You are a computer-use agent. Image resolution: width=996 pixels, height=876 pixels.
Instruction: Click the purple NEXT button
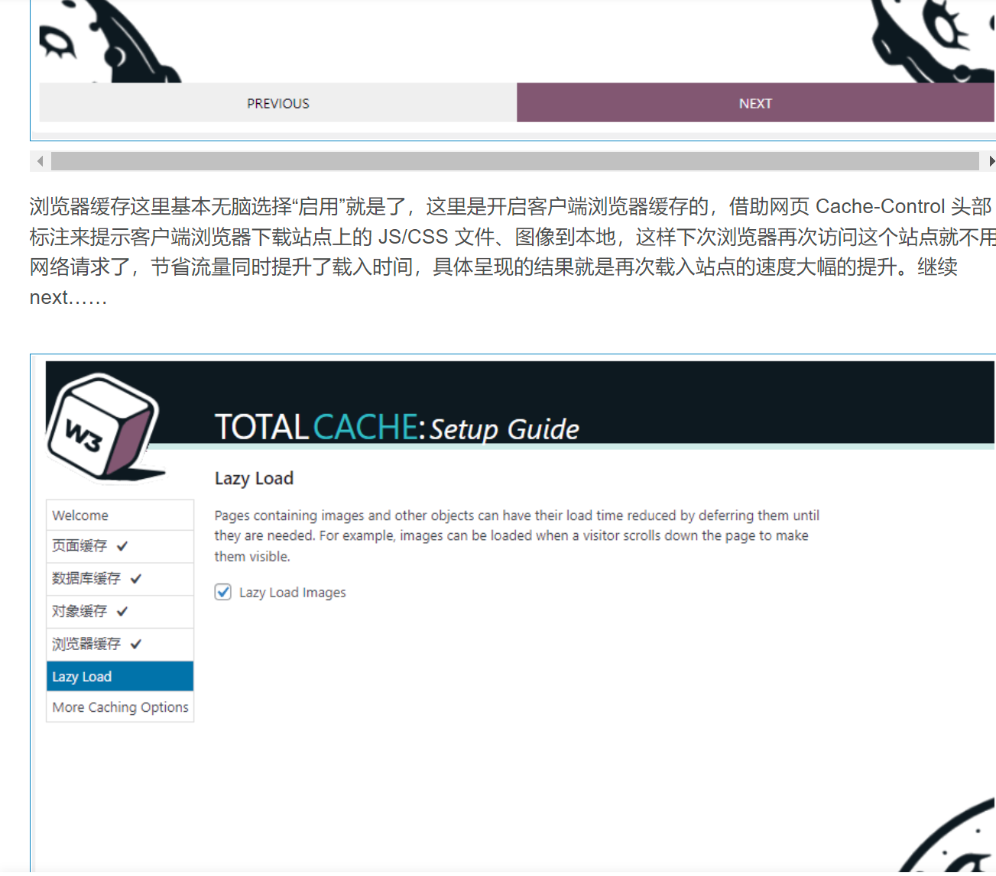point(755,103)
